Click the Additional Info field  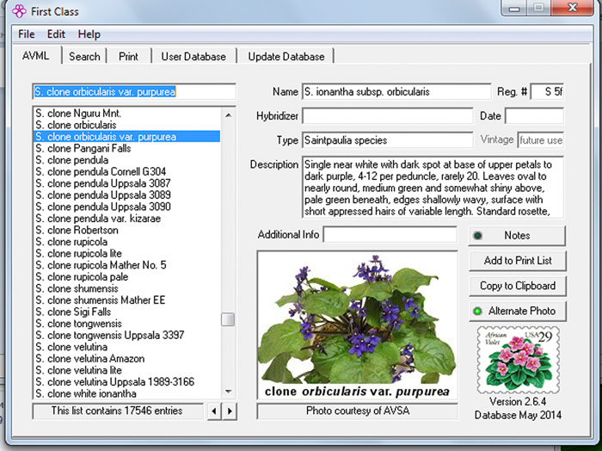390,234
